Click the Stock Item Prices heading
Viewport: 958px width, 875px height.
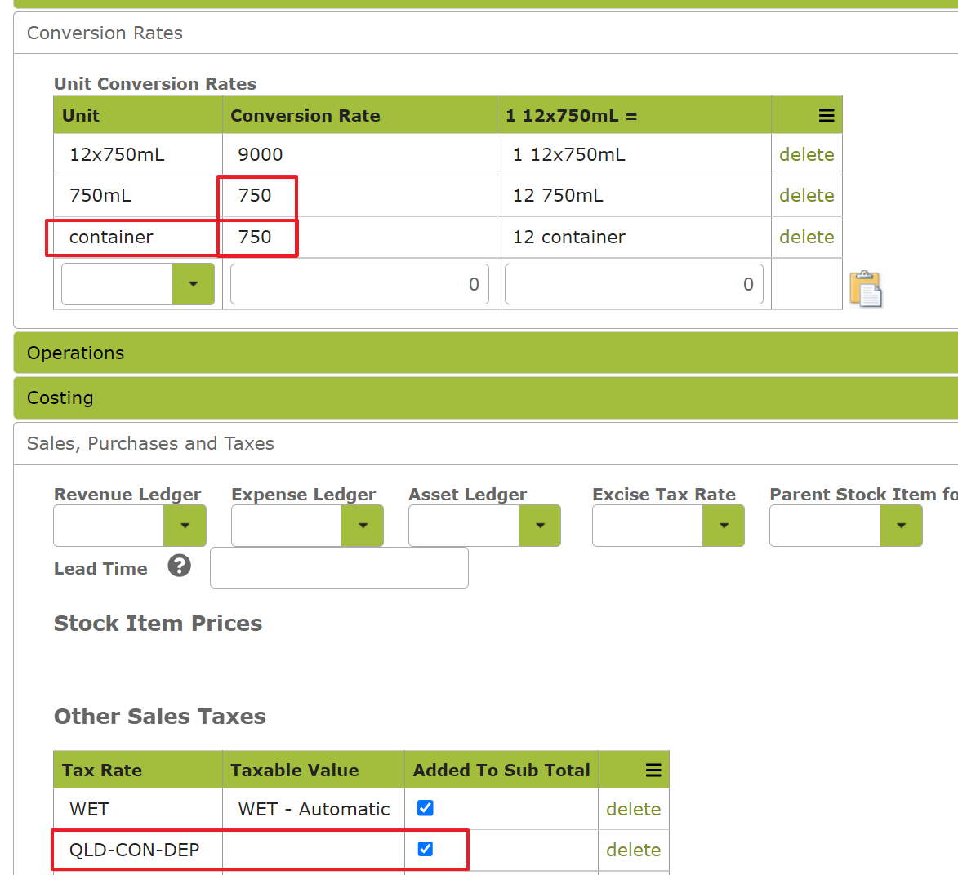click(158, 624)
